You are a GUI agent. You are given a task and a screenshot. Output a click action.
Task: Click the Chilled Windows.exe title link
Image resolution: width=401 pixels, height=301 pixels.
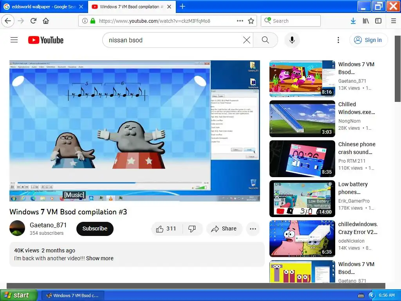click(357, 108)
